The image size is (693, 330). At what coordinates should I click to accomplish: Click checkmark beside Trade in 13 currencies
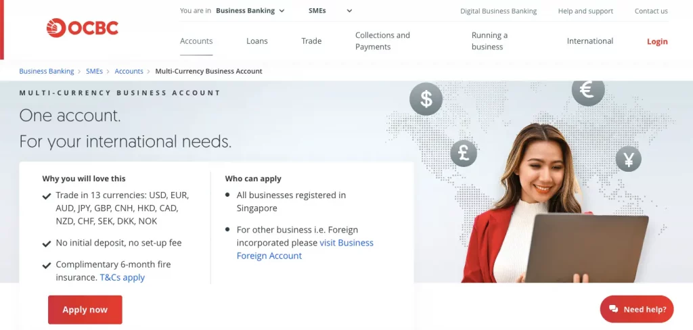(x=47, y=196)
